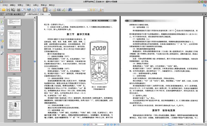Screen dimensions: 207x126
Task: Switch to Continuous page layout
Action: click(x=167, y=124)
